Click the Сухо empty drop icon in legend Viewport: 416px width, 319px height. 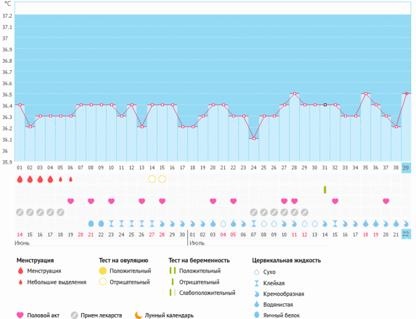[257, 272]
